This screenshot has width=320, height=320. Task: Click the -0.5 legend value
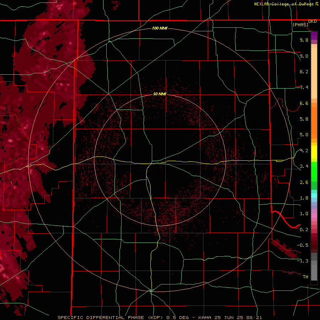coord(303,245)
